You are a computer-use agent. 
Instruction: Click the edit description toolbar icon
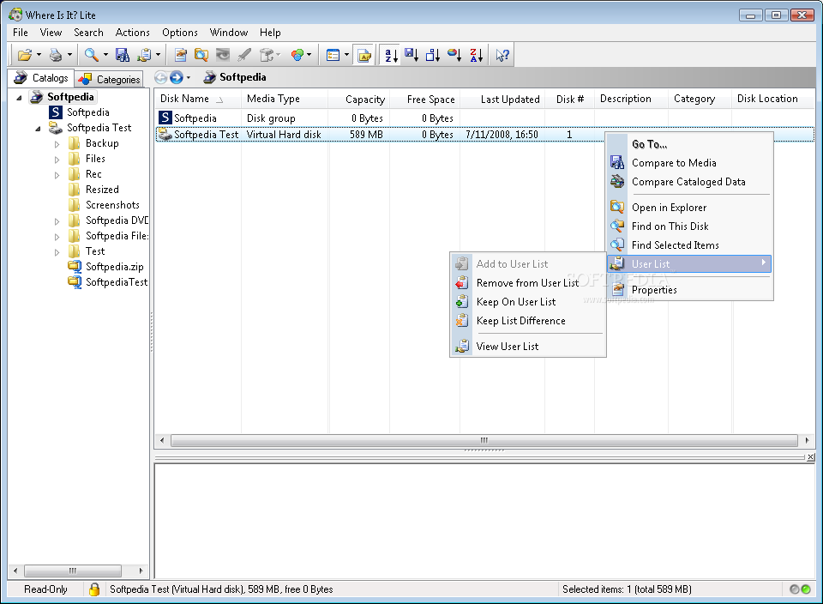(x=181, y=55)
